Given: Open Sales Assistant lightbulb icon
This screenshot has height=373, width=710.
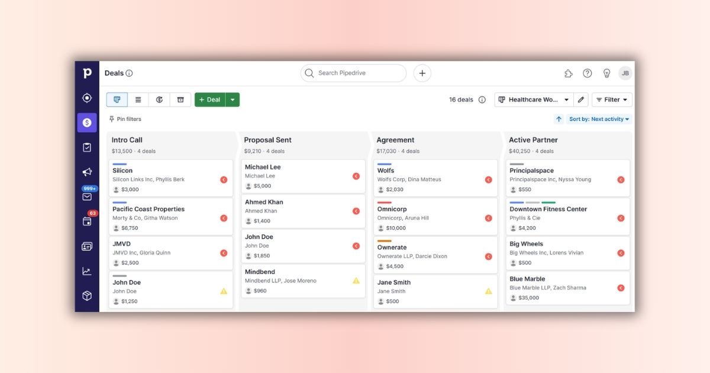Looking at the screenshot, I should point(606,73).
